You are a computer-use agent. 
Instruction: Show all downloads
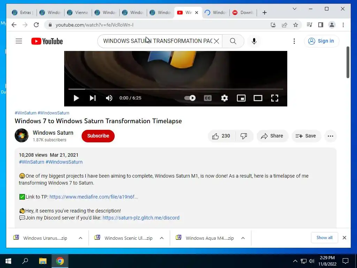(x=324, y=238)
